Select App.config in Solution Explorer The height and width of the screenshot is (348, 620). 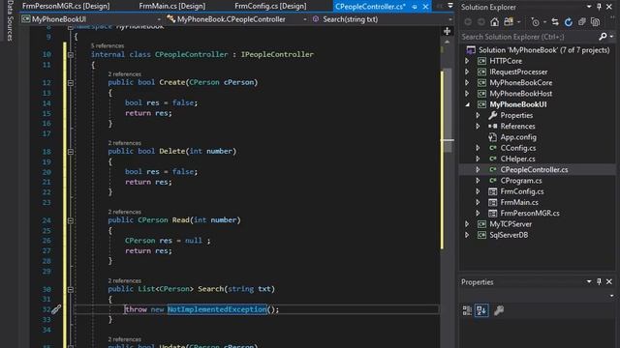(518, 137)
